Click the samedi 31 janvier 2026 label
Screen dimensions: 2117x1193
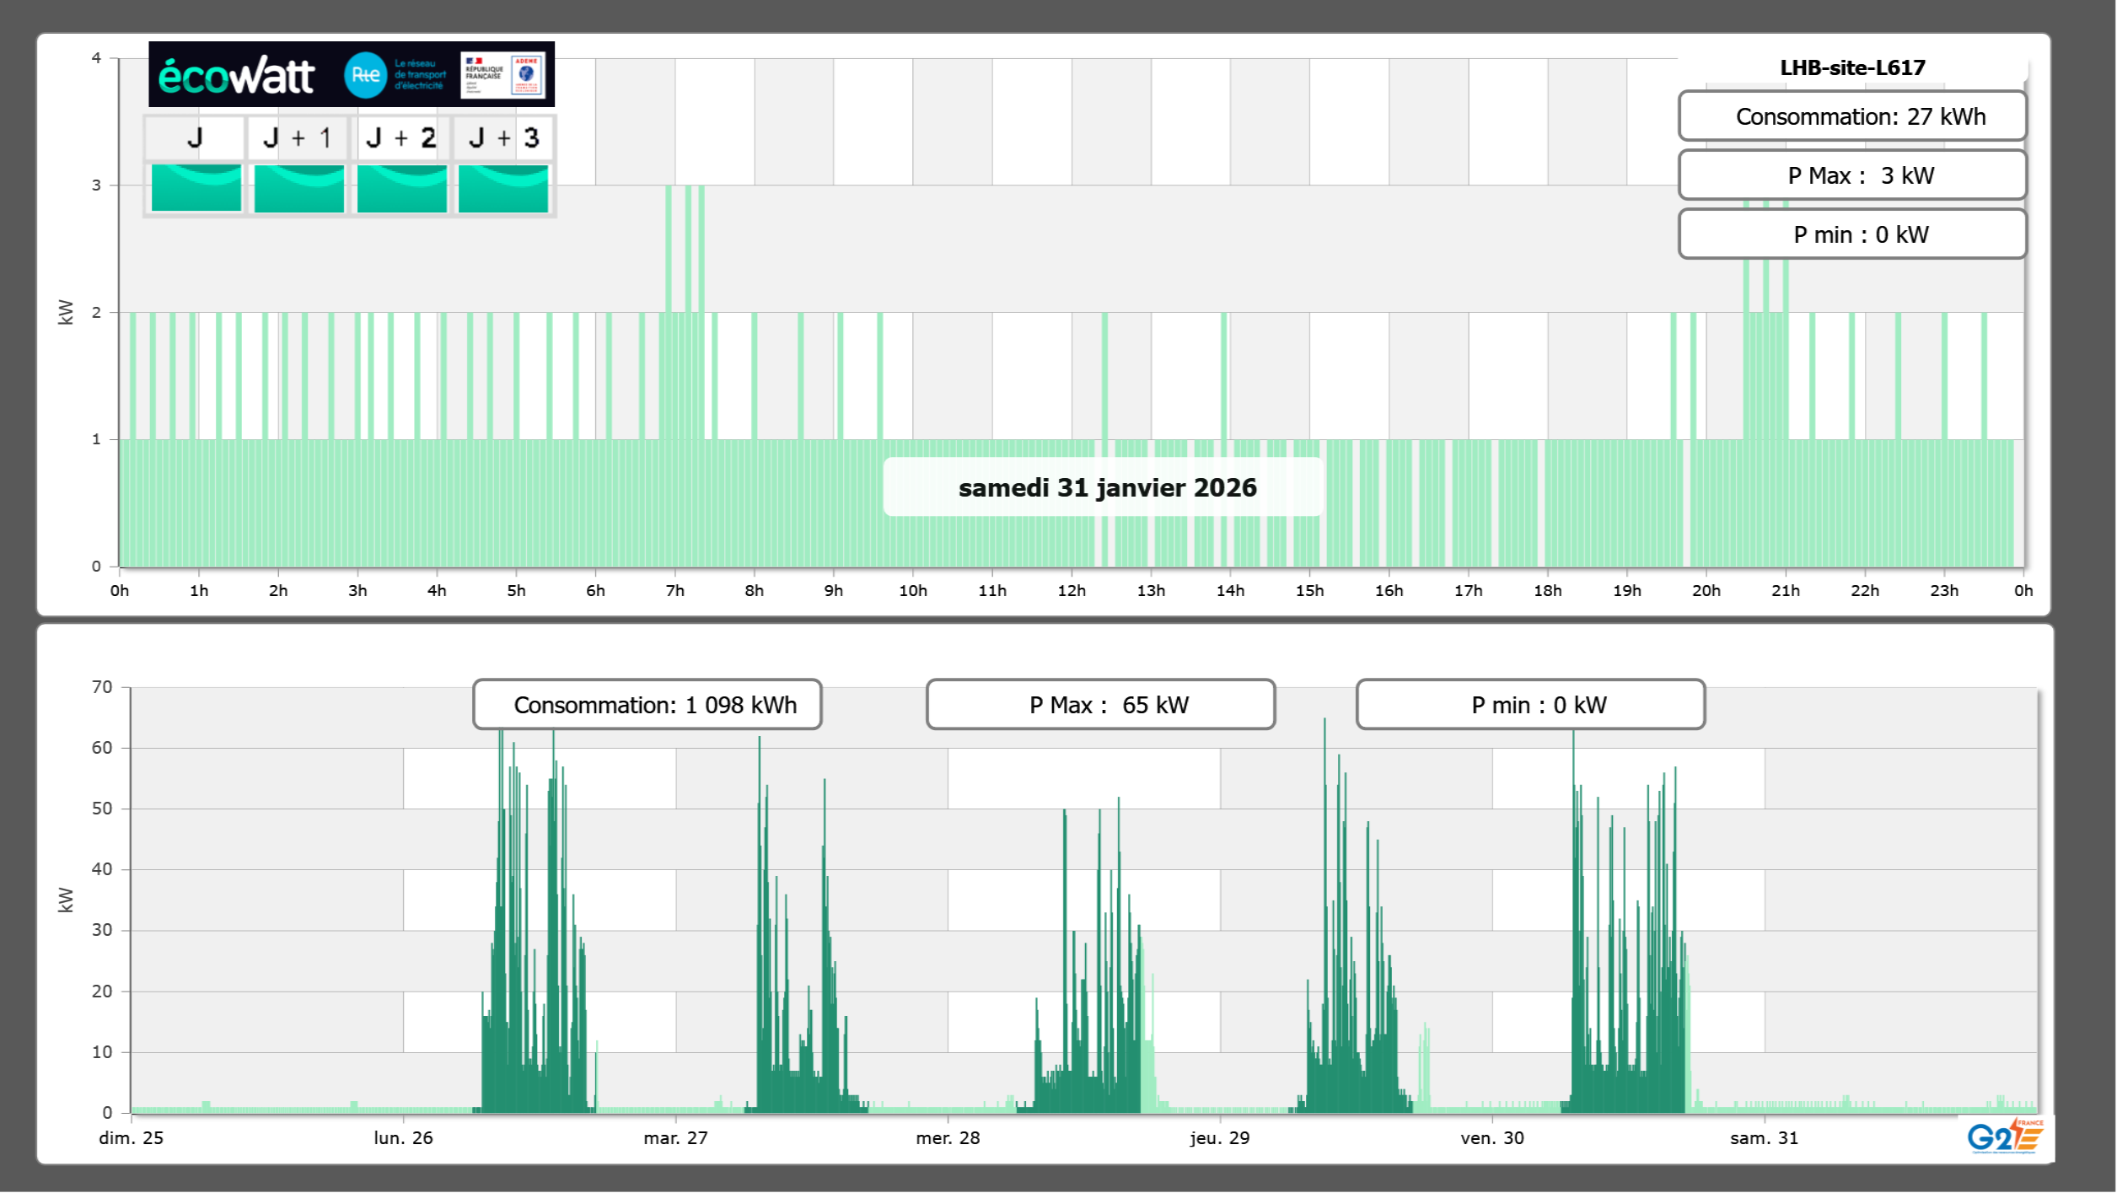(1106, 487)
